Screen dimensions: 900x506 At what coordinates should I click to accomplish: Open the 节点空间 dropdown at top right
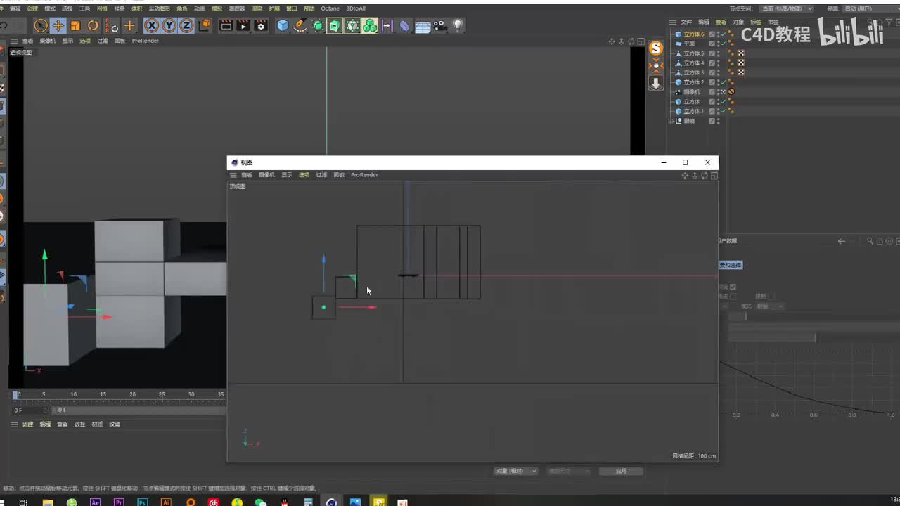787,8
